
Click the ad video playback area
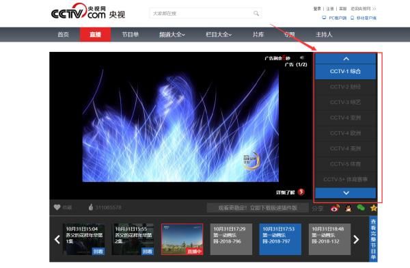180,126
